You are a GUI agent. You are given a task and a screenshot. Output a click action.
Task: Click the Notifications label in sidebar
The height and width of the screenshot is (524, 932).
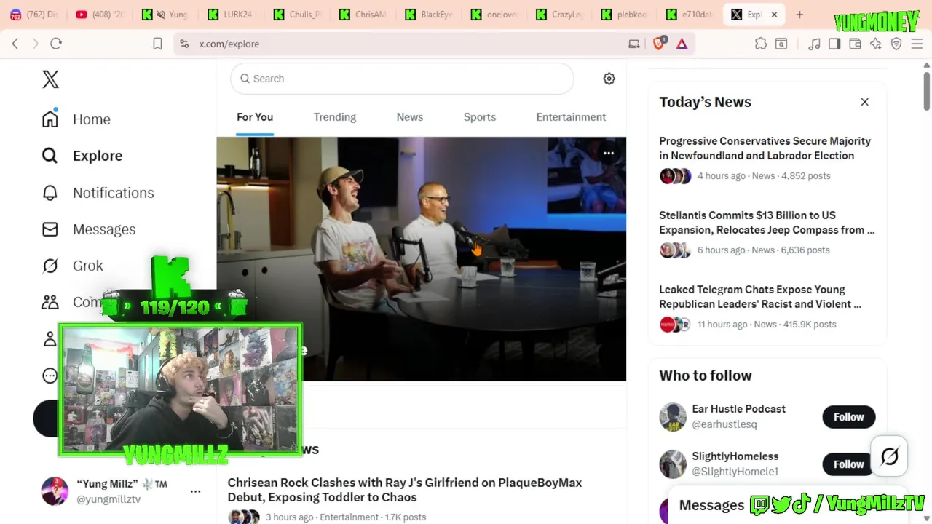pos(114,193)
